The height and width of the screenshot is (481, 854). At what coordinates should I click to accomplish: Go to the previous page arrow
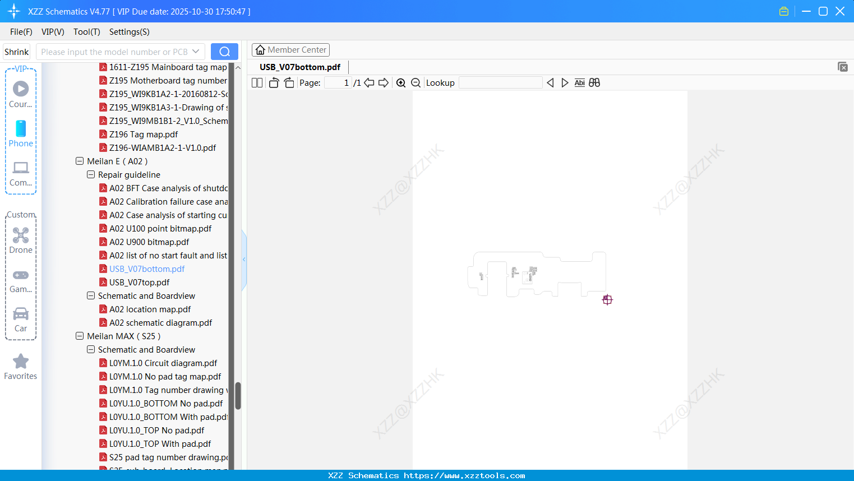(x=369, y=83)
